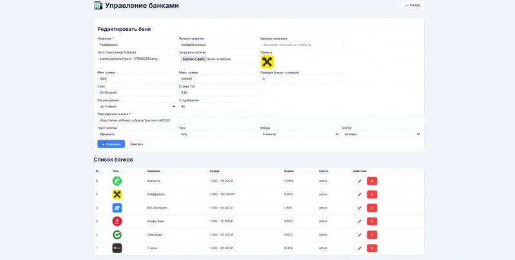Expand the Бейдж dropdown showing Новинка

300,134
